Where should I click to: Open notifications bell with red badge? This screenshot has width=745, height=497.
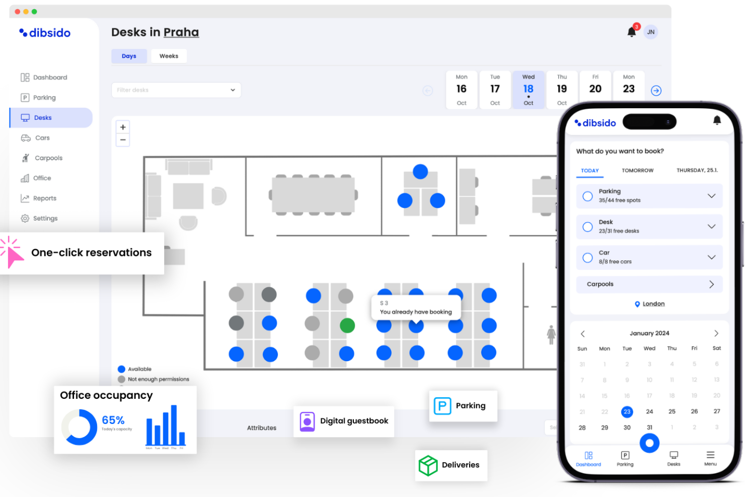tap(632, 31)
